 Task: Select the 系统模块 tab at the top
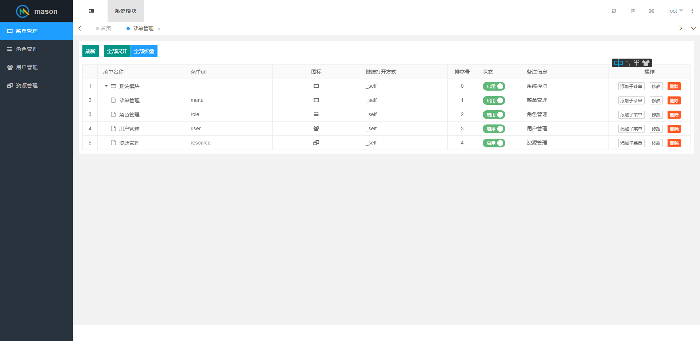point(125,11)
